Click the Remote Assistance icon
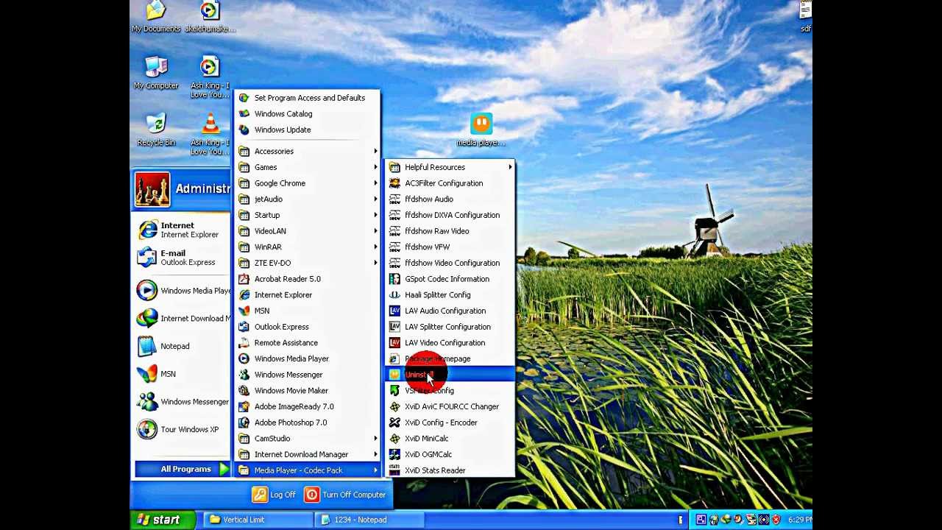This screenshot has width=942, height=530. (x=244, y=343)
